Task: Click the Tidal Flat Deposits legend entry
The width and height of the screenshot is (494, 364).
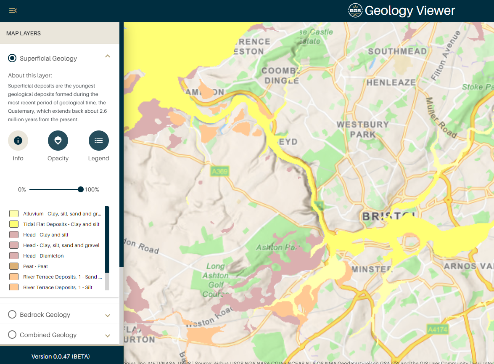Action: (x=61, y=224)
